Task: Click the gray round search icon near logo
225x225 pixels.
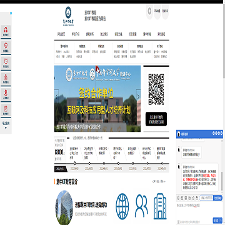Action: click(149, 11)
